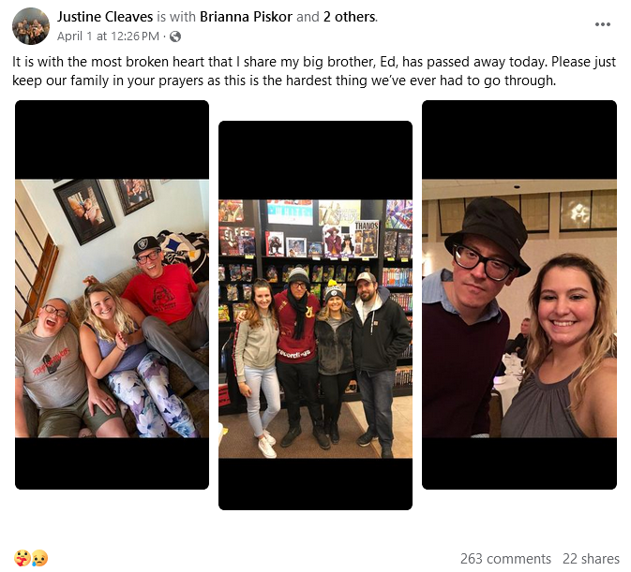Open the comic shop group photo
Image resolution: width=631 pixels, height=572 pixels.
(x=315, y=315)
